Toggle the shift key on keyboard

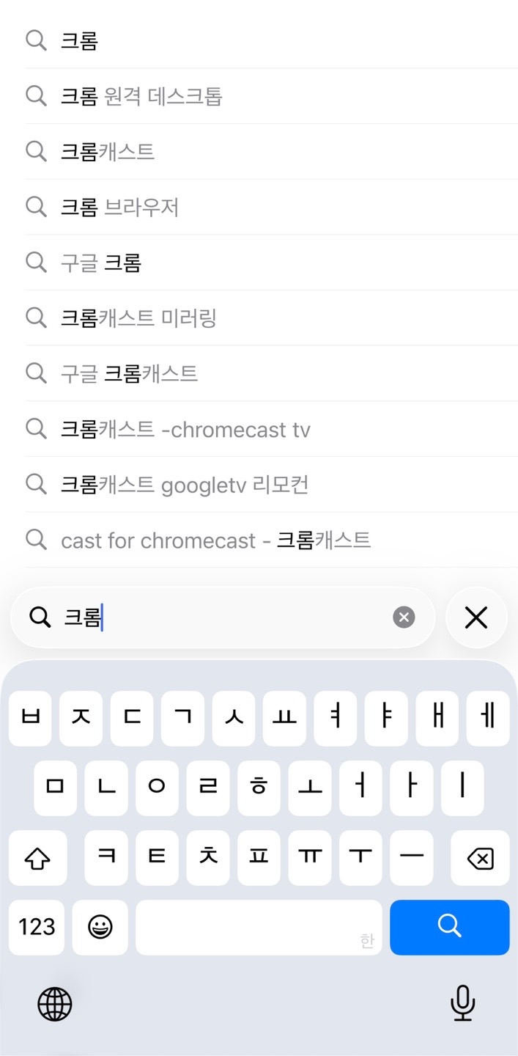[37, 859]
